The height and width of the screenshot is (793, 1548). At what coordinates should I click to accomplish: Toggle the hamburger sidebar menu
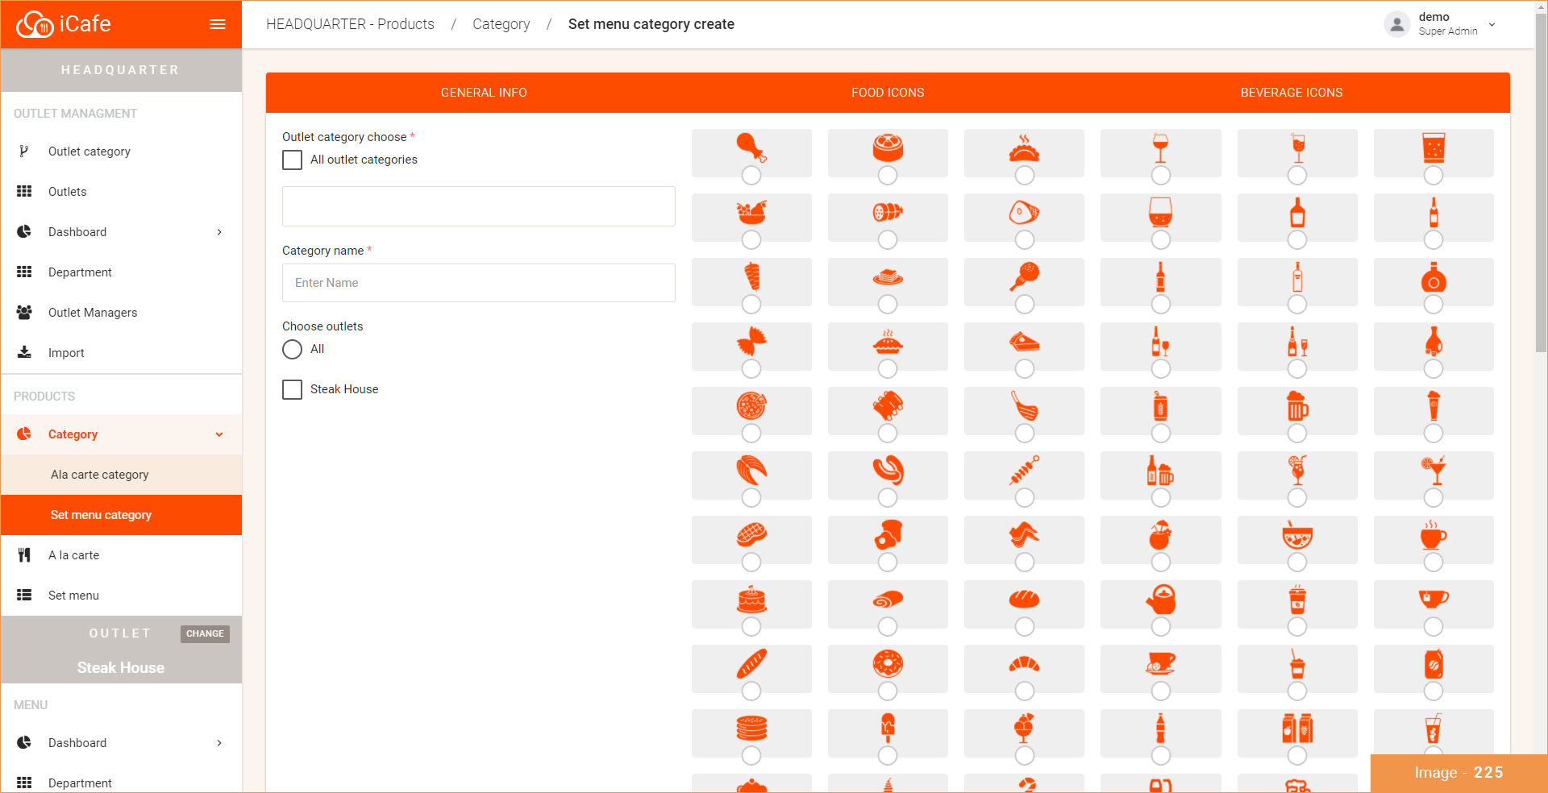(x=218, y=24)
